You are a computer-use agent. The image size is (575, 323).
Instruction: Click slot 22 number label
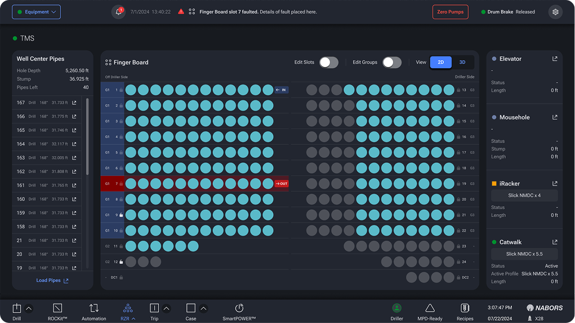pyautogui.click(x=464, y=231)
